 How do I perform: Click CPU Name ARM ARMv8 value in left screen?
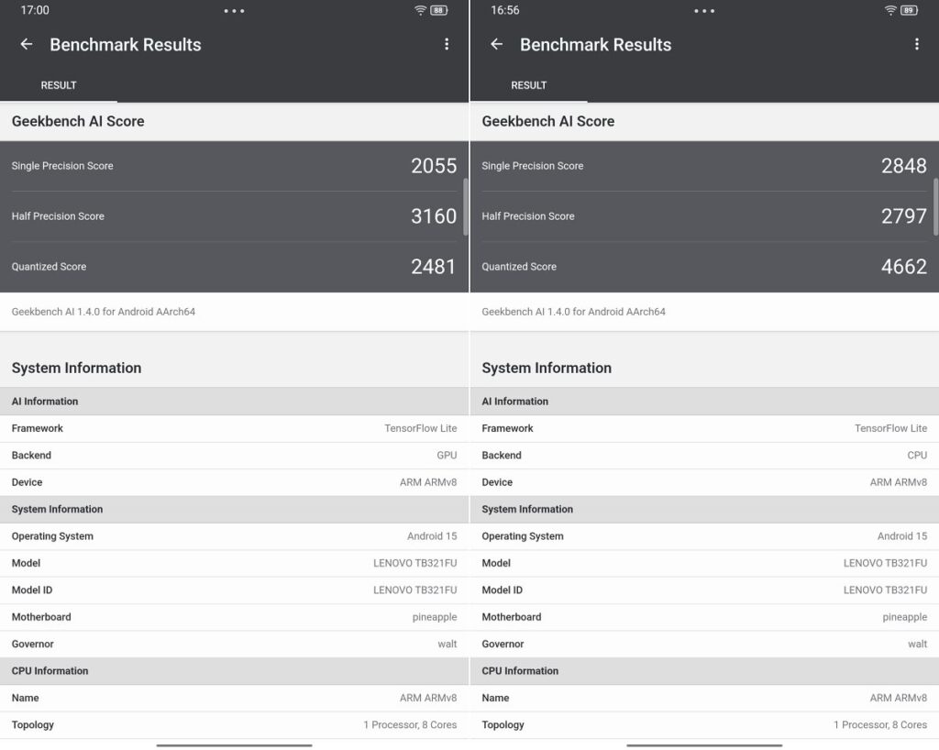point(428,698)
